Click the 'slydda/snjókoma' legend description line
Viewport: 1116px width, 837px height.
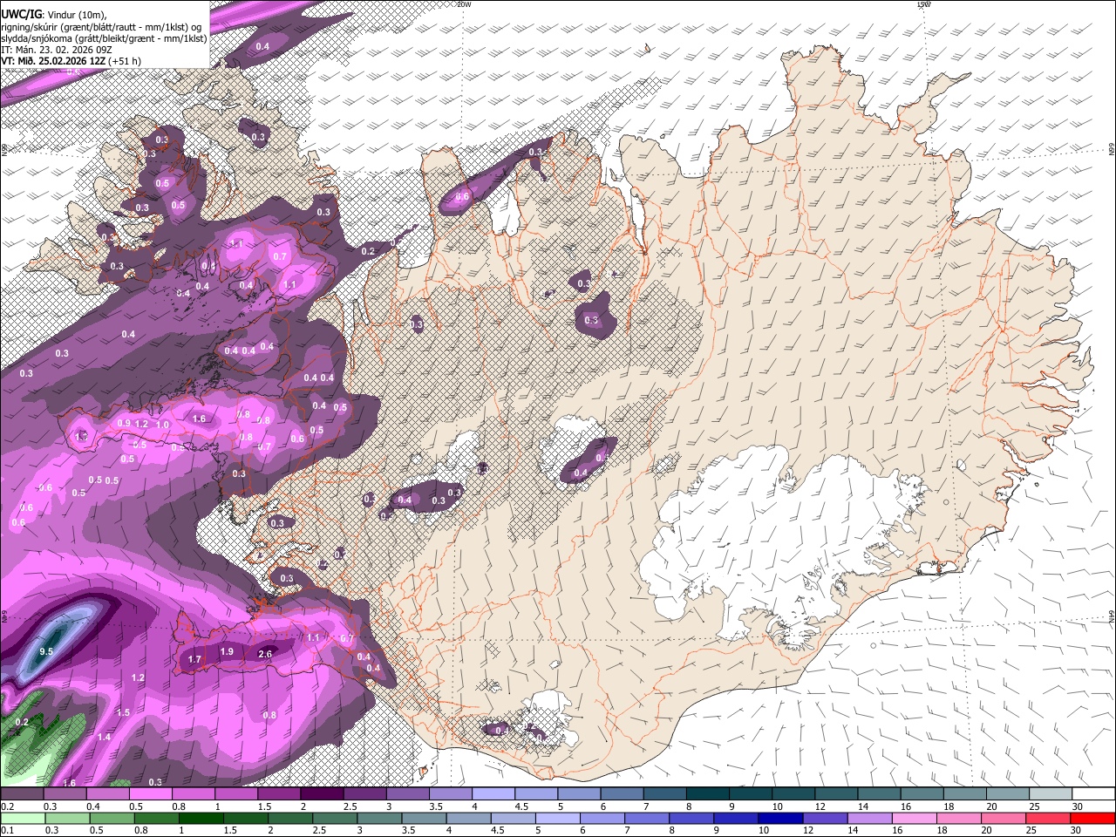pyautogui.click(x=104, y=38)
